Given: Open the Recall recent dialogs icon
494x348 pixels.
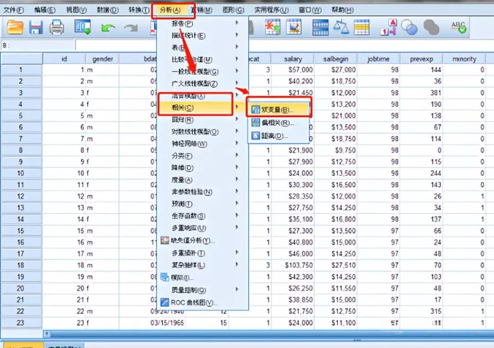Looking at the screenshot, I should click(82, 27).
